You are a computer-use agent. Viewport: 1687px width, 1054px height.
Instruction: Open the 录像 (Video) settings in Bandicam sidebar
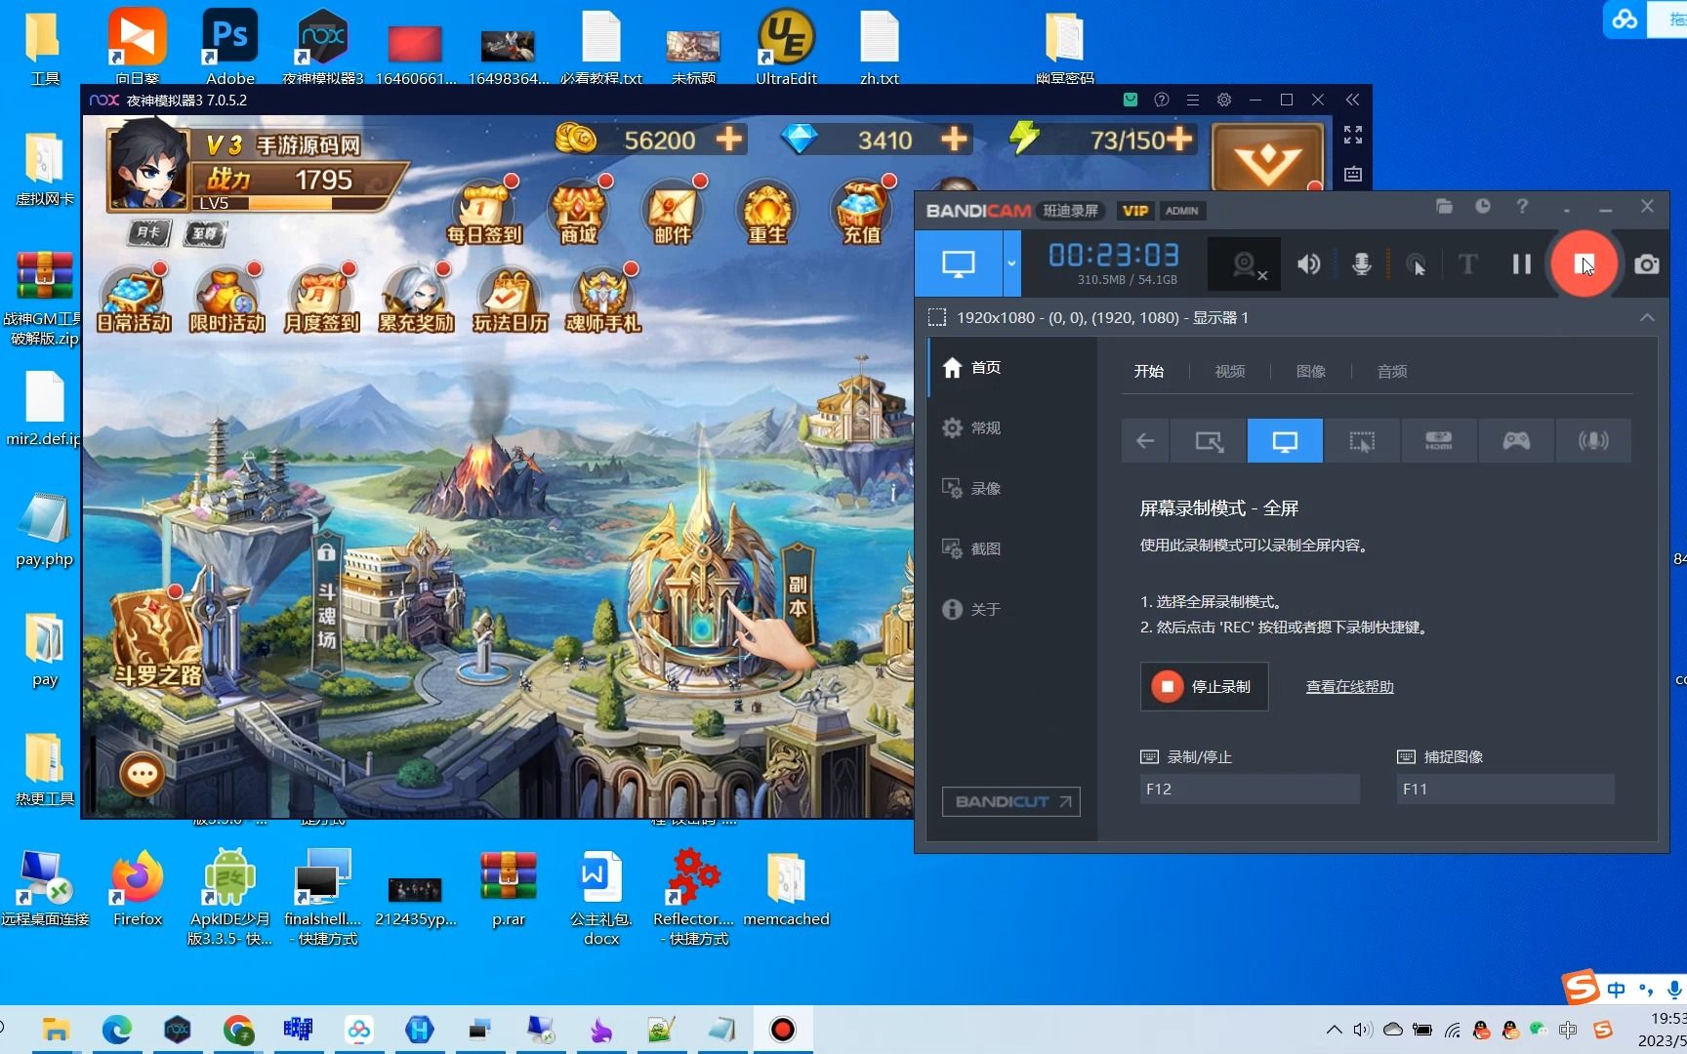tap(1011, 488)
